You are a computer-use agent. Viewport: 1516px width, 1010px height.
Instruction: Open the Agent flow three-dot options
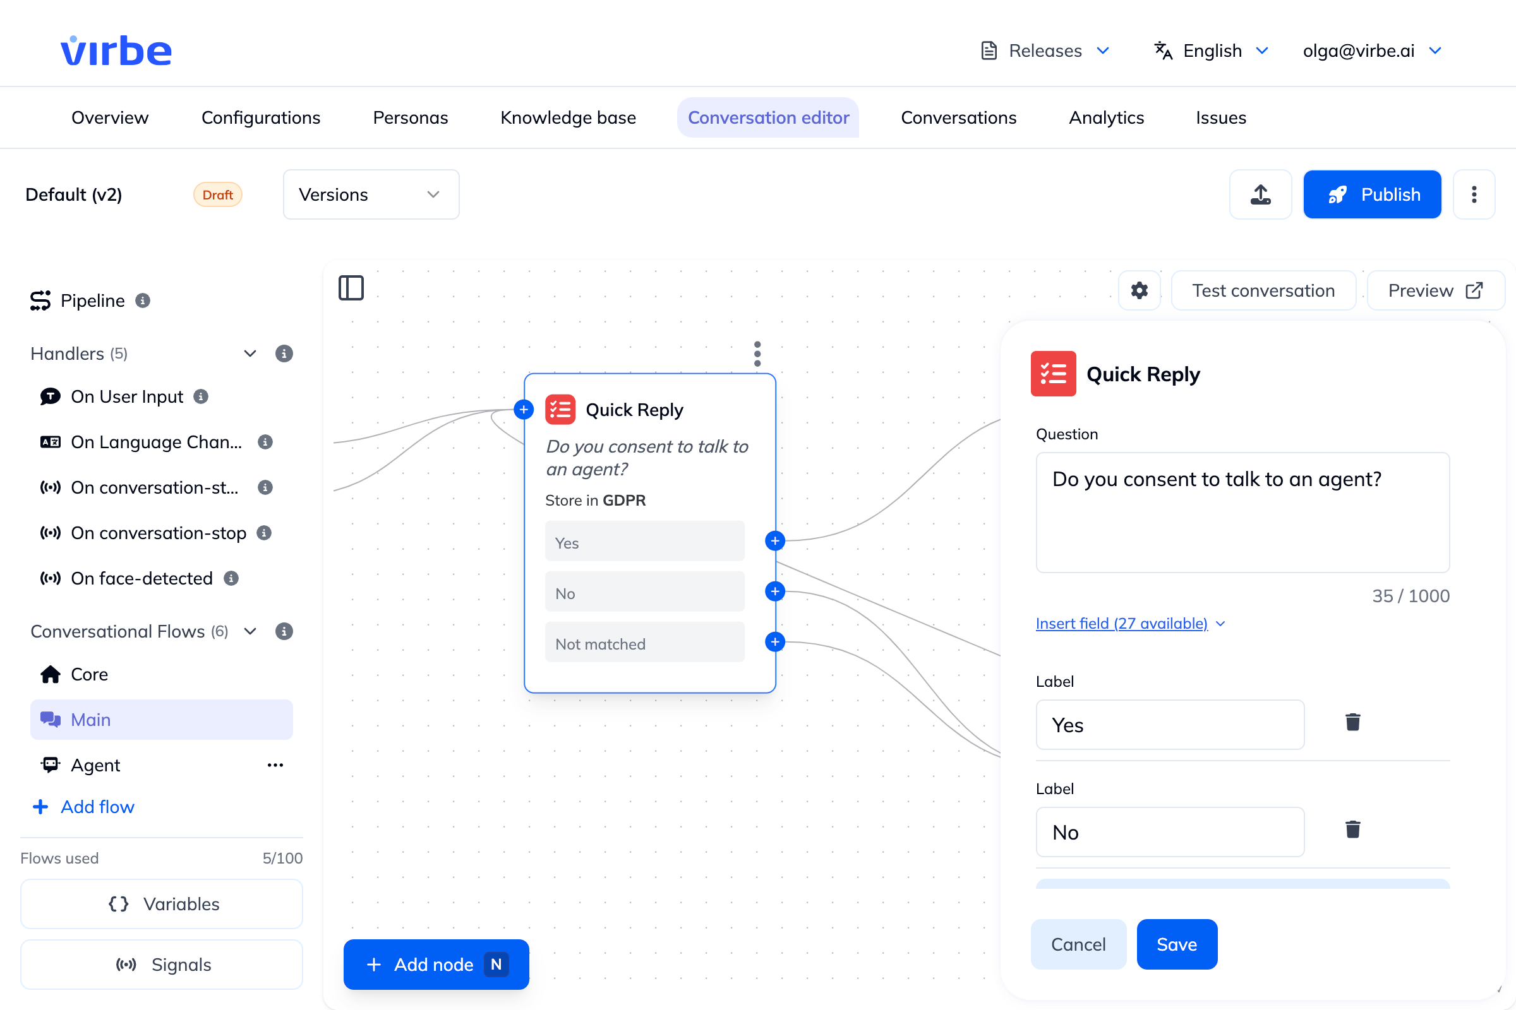(275, 765)
